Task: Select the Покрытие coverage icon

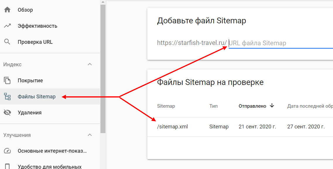Action: pos(7,80)
